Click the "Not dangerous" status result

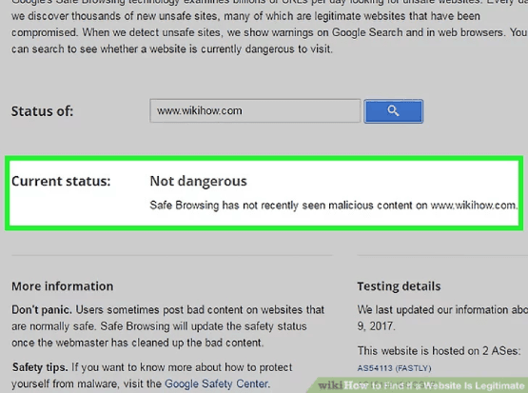pos(198,181)
